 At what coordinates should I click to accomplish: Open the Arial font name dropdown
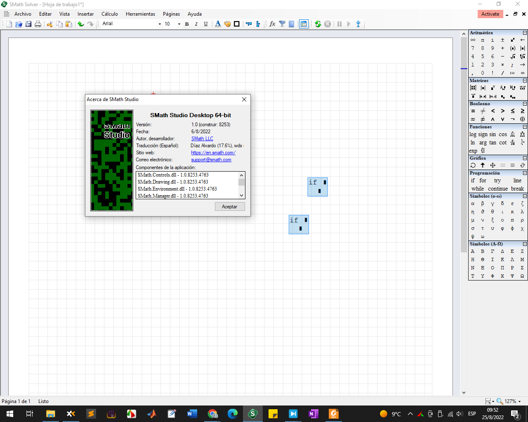pos(160,24)
